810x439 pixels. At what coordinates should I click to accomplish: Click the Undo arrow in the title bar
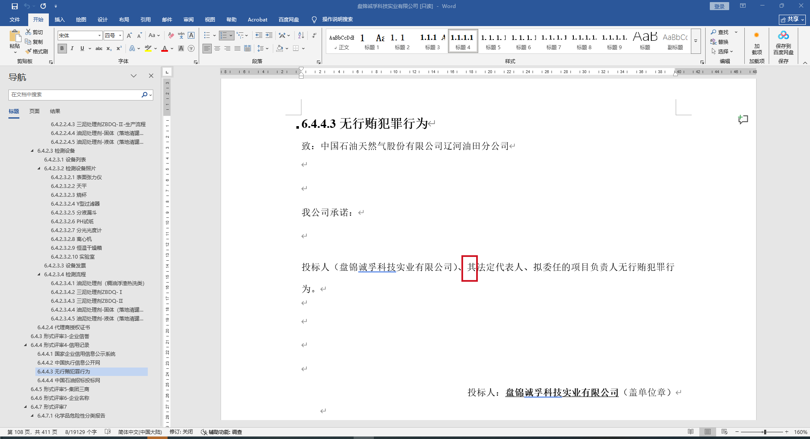pos(27,6)
